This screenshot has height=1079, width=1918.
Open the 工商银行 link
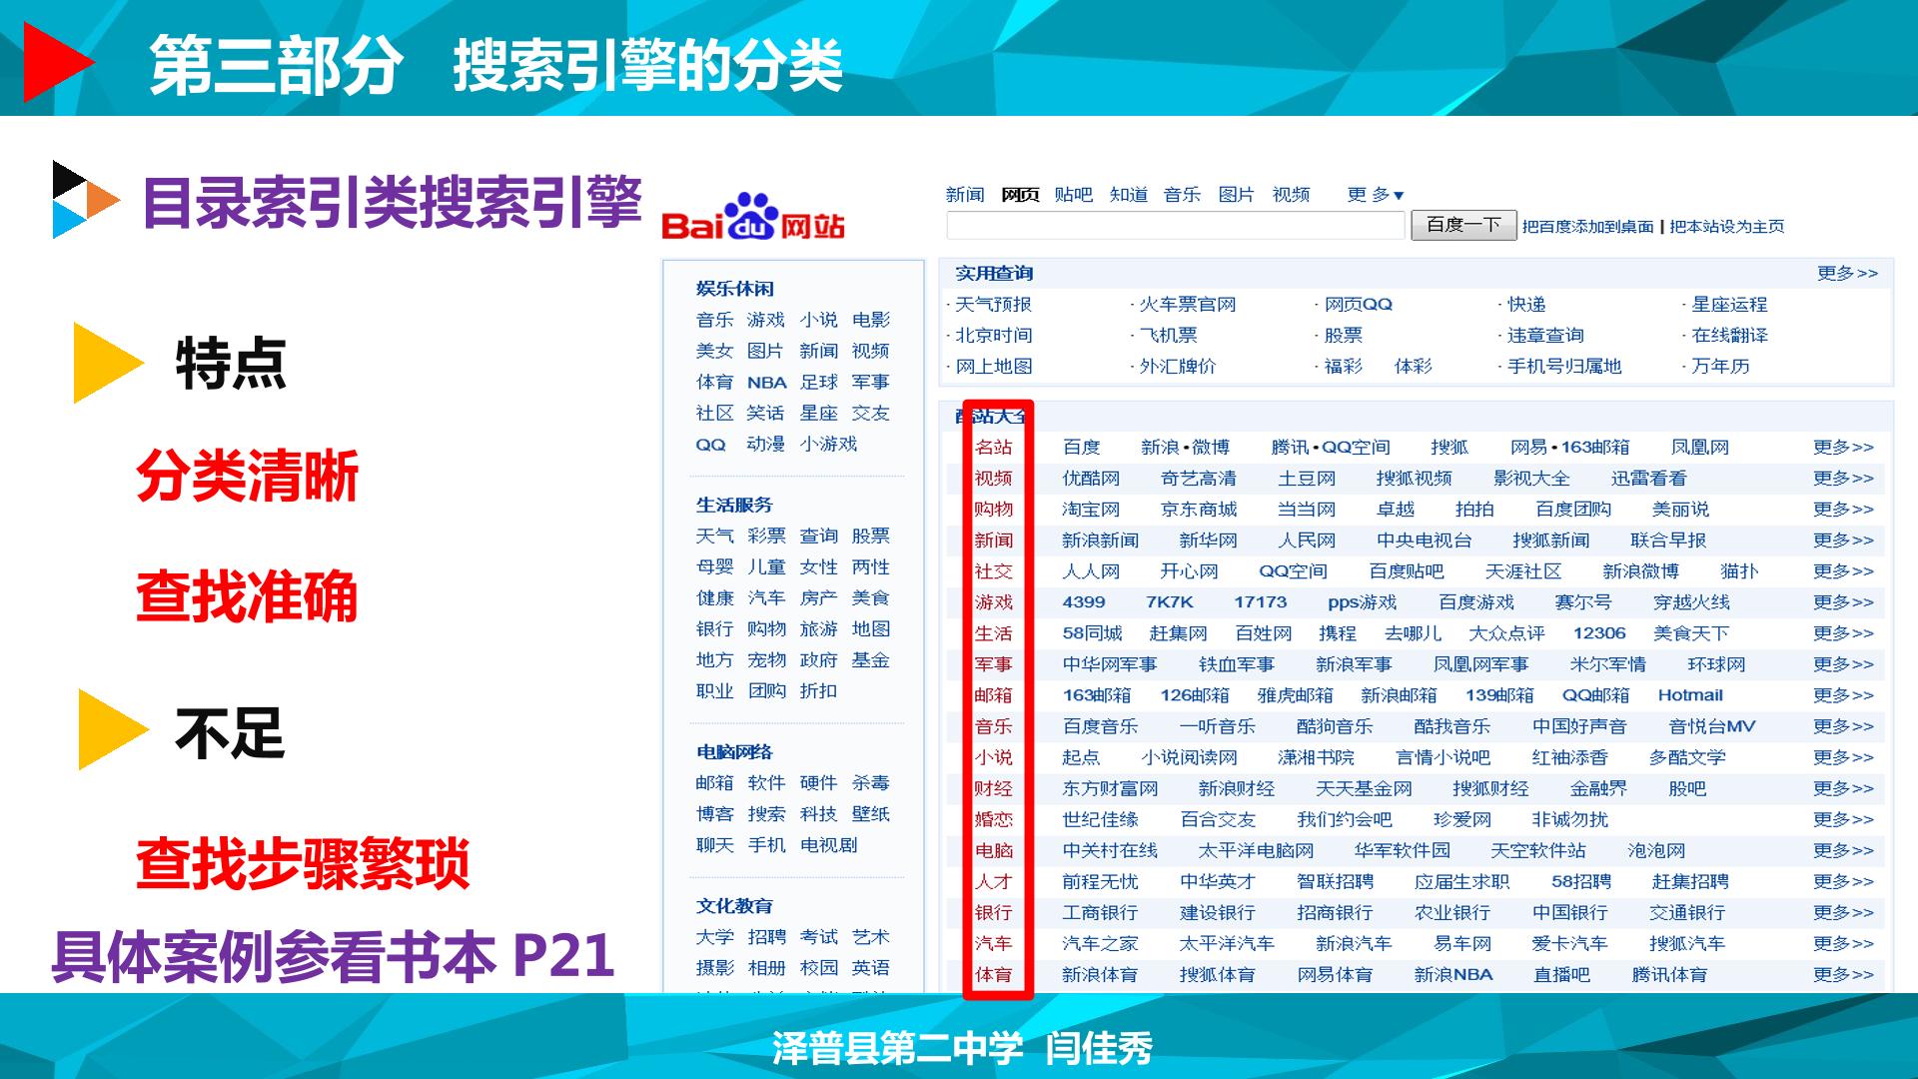[x=1100, y=912]
